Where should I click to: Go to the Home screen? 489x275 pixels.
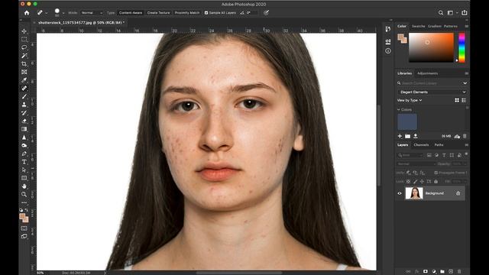[27, 13]
